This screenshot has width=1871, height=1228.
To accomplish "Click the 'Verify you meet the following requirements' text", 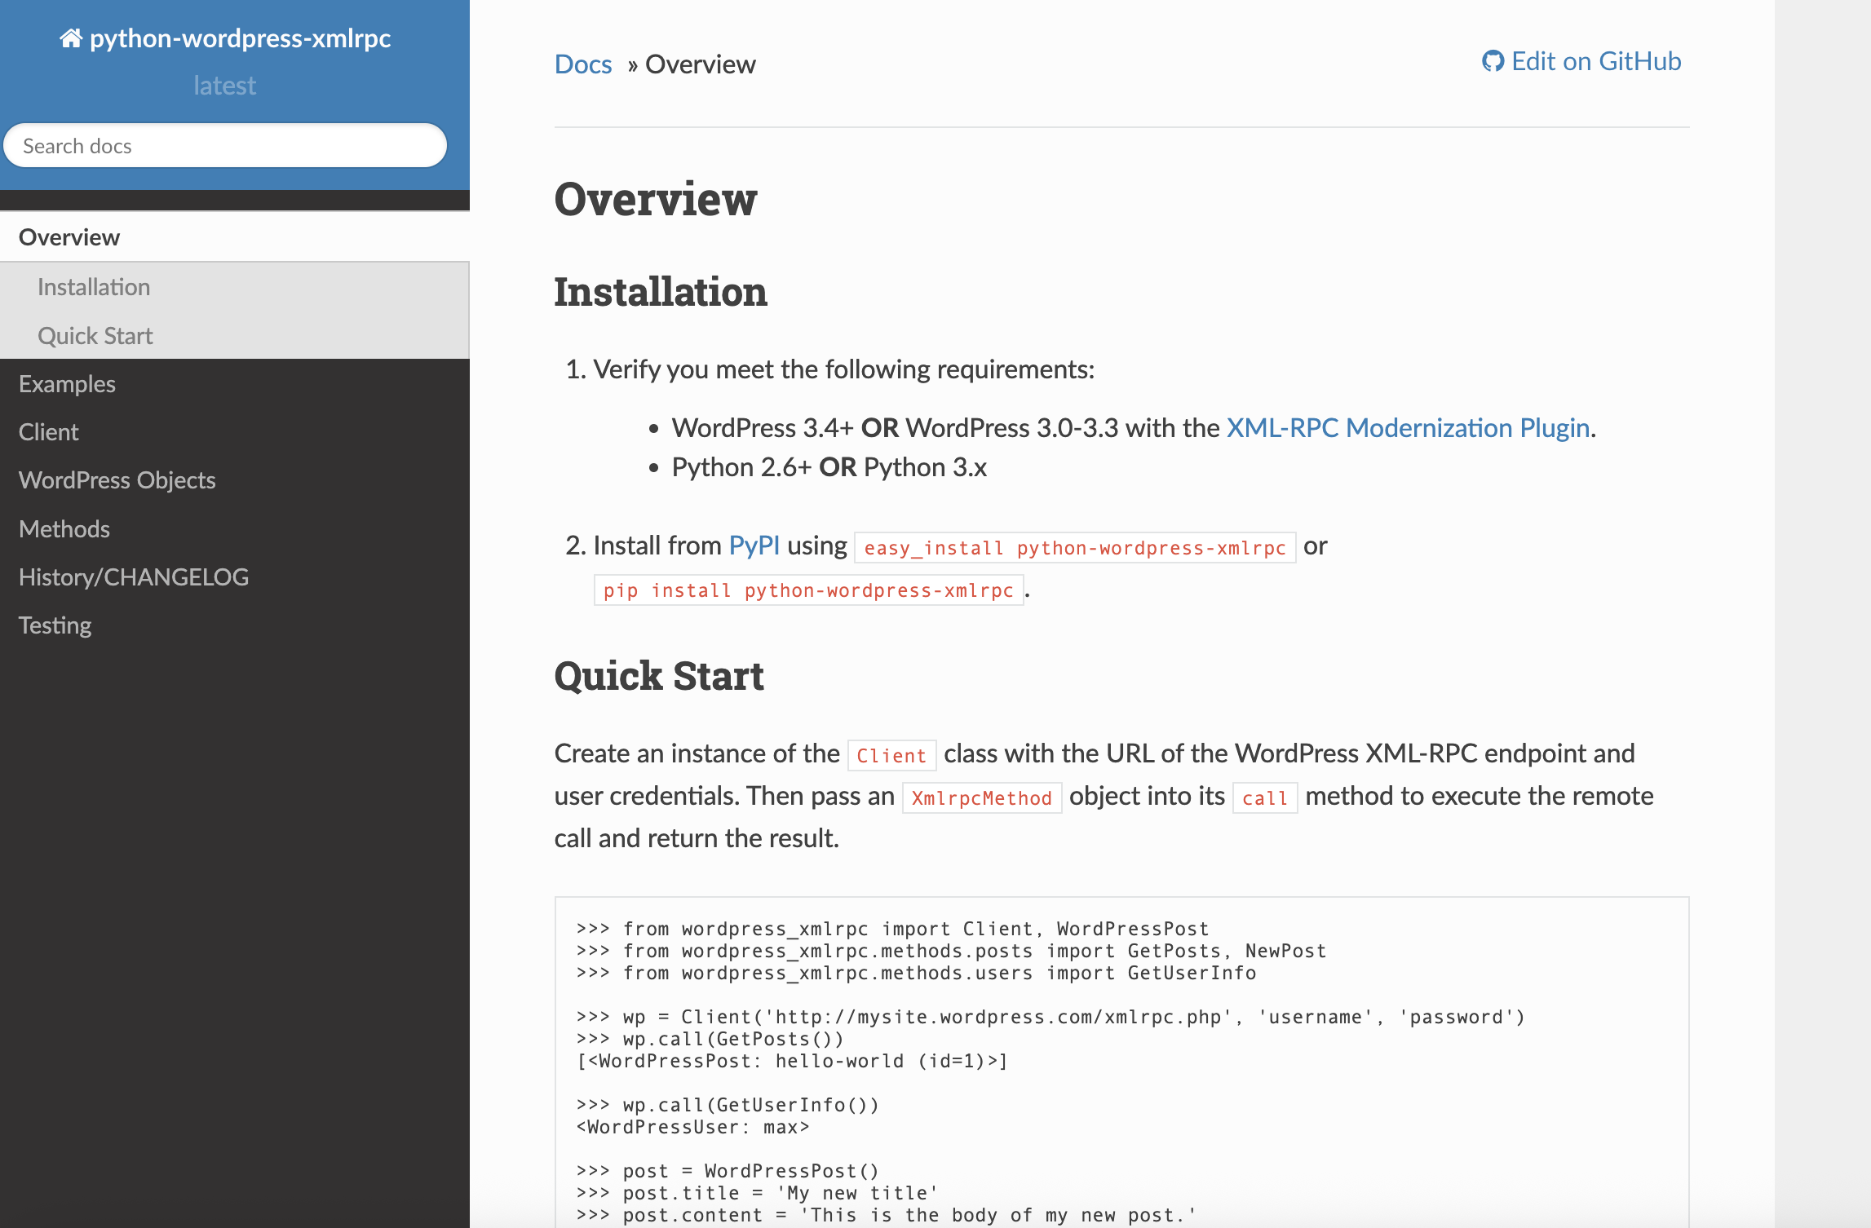I will (843, 369).
